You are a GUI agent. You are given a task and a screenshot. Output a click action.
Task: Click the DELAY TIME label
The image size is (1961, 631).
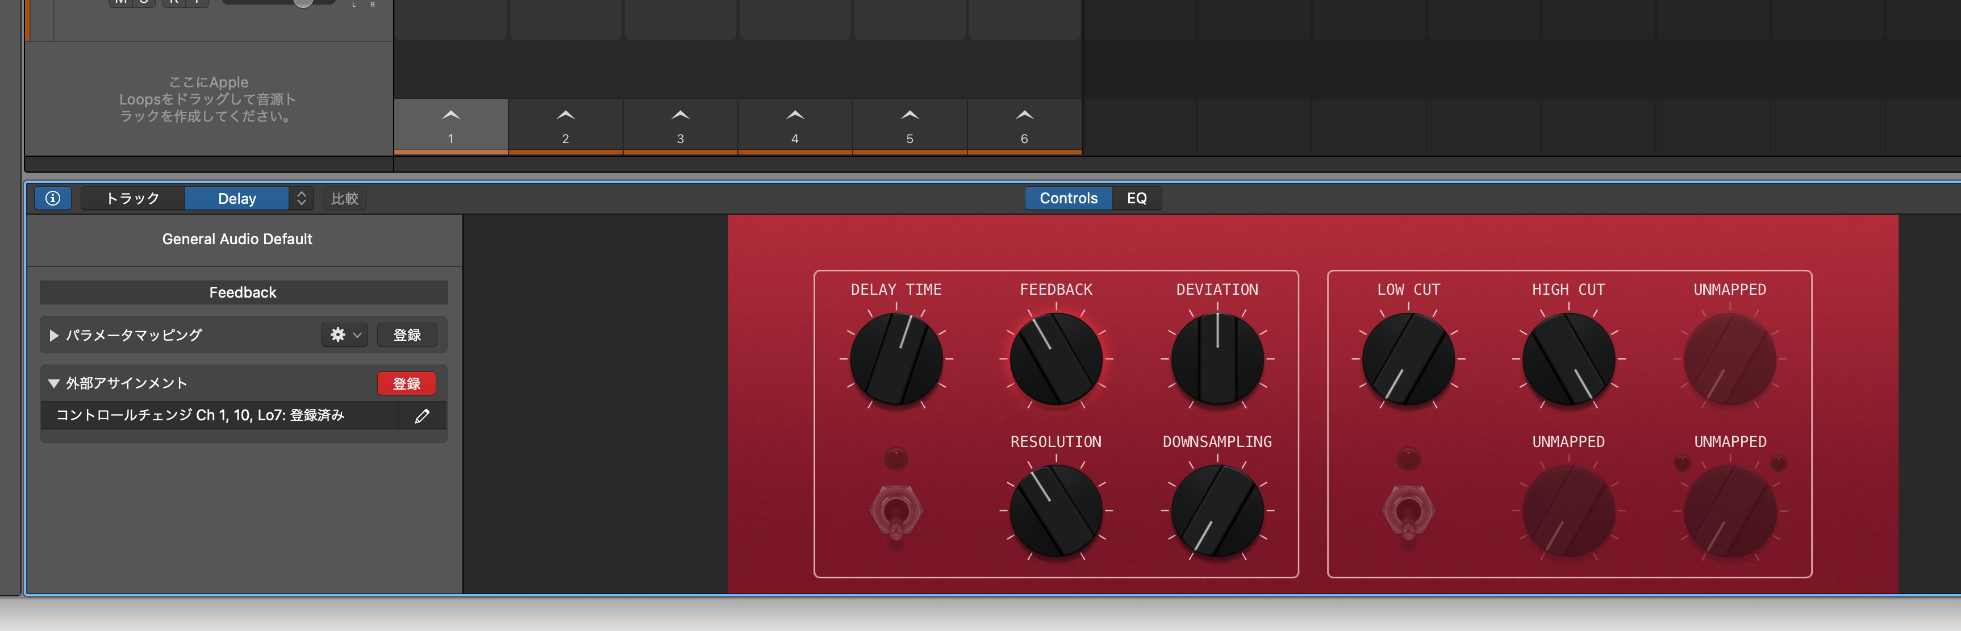(x=896, y=289)
